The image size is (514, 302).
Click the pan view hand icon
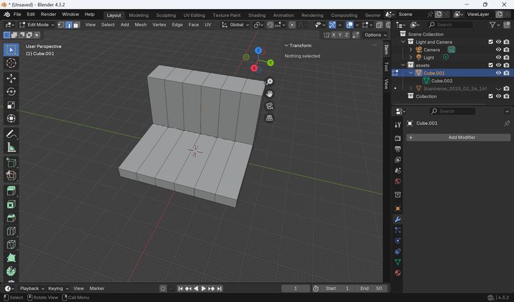click(269, 94)
